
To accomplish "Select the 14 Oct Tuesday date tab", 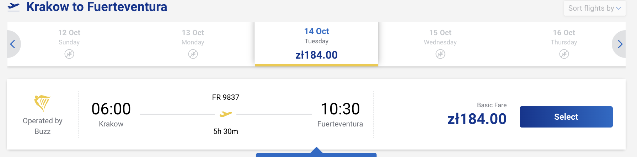I will 316,44.
